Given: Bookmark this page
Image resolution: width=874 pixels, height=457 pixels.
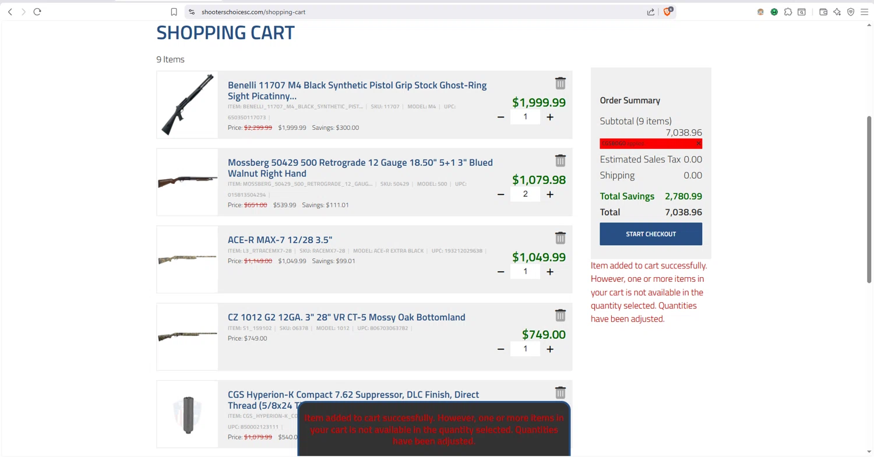Looking at the screenshot, I should 174,12.
